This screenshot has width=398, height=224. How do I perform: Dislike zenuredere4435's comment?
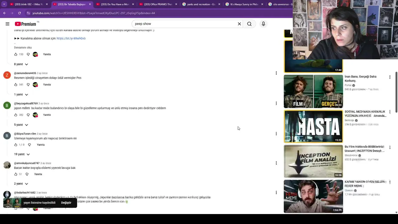pyautogui.click(x=28, y=85)
